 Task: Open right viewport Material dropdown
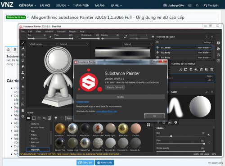pos(138,44)
